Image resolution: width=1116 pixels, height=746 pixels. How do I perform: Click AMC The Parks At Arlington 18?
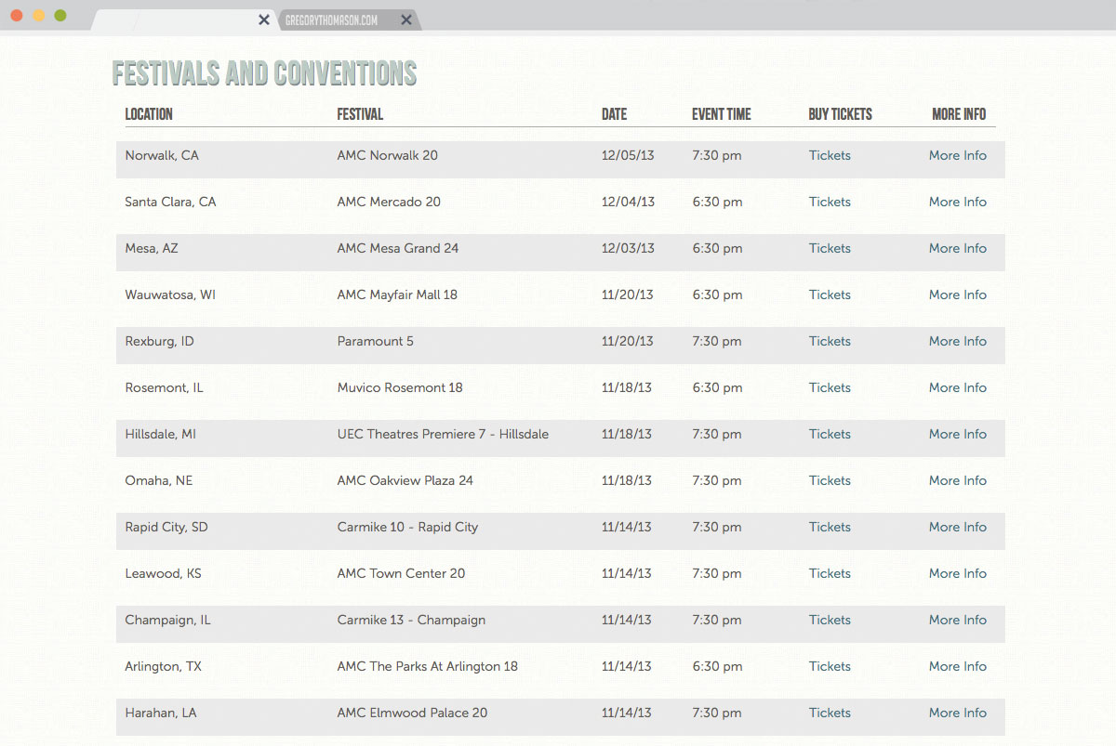click(428, 666)
